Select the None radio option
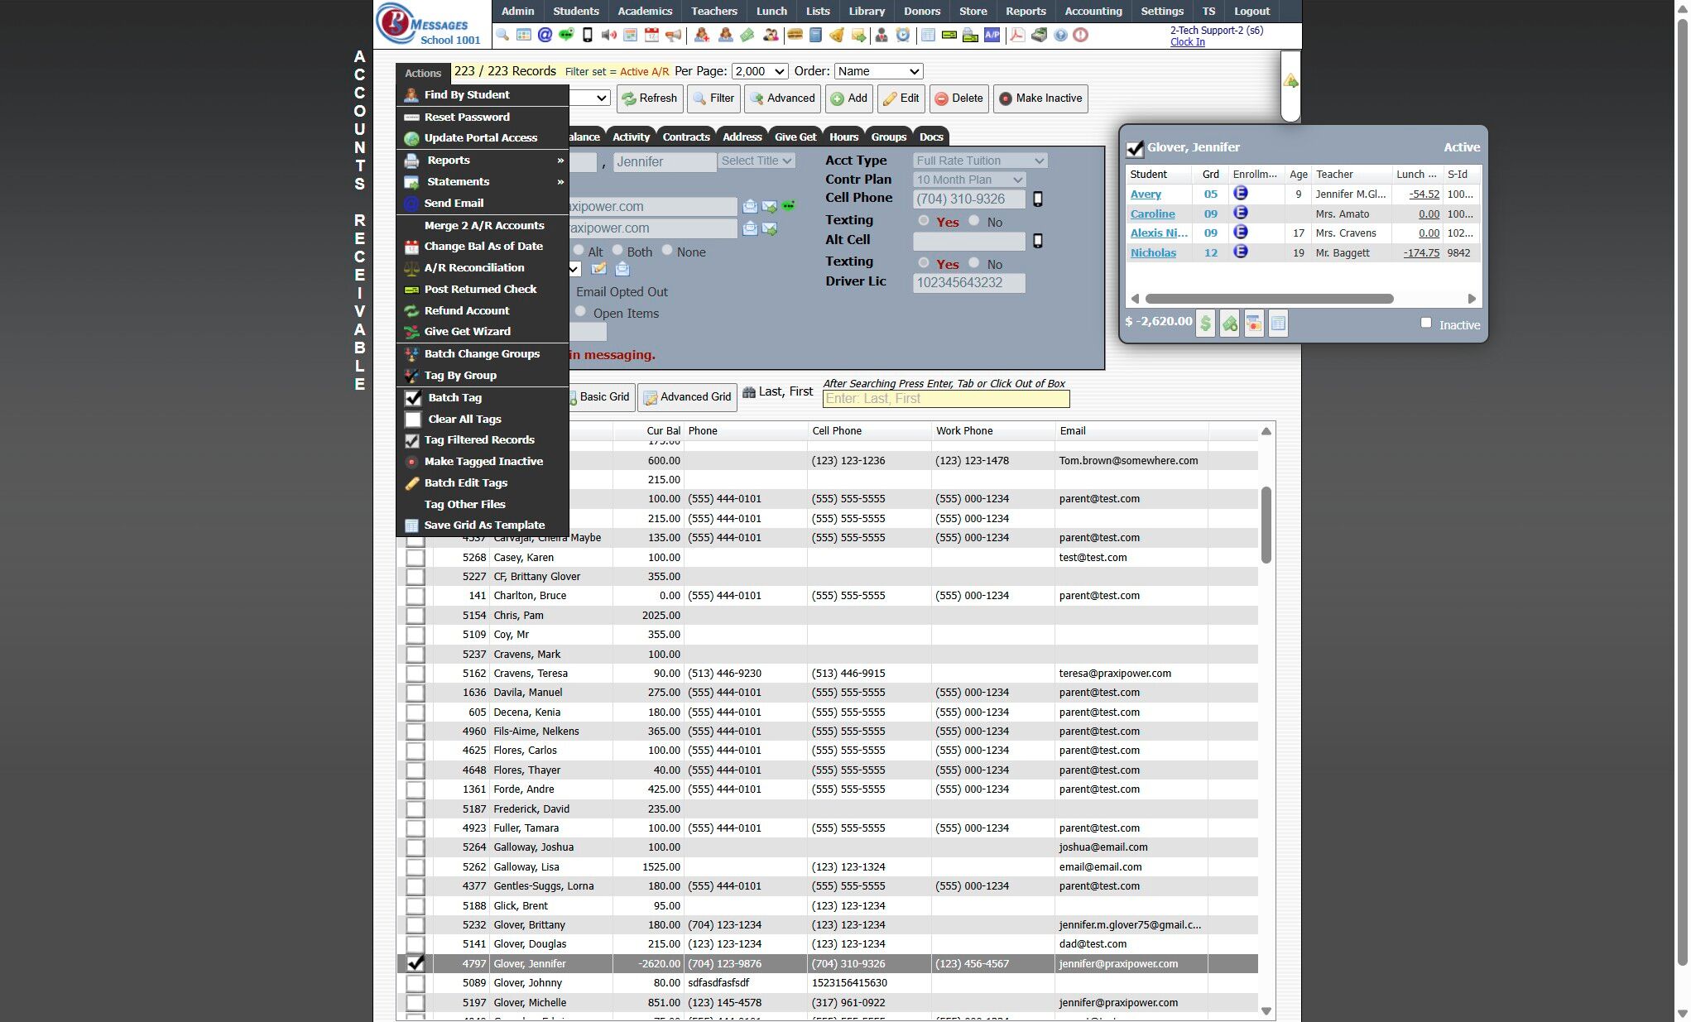Screen dimensions: 1691x1022 [x=667, y=251]
